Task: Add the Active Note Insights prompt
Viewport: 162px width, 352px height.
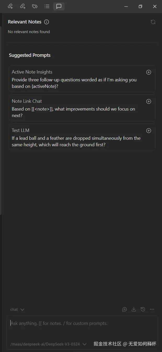Action: (149, 72)
